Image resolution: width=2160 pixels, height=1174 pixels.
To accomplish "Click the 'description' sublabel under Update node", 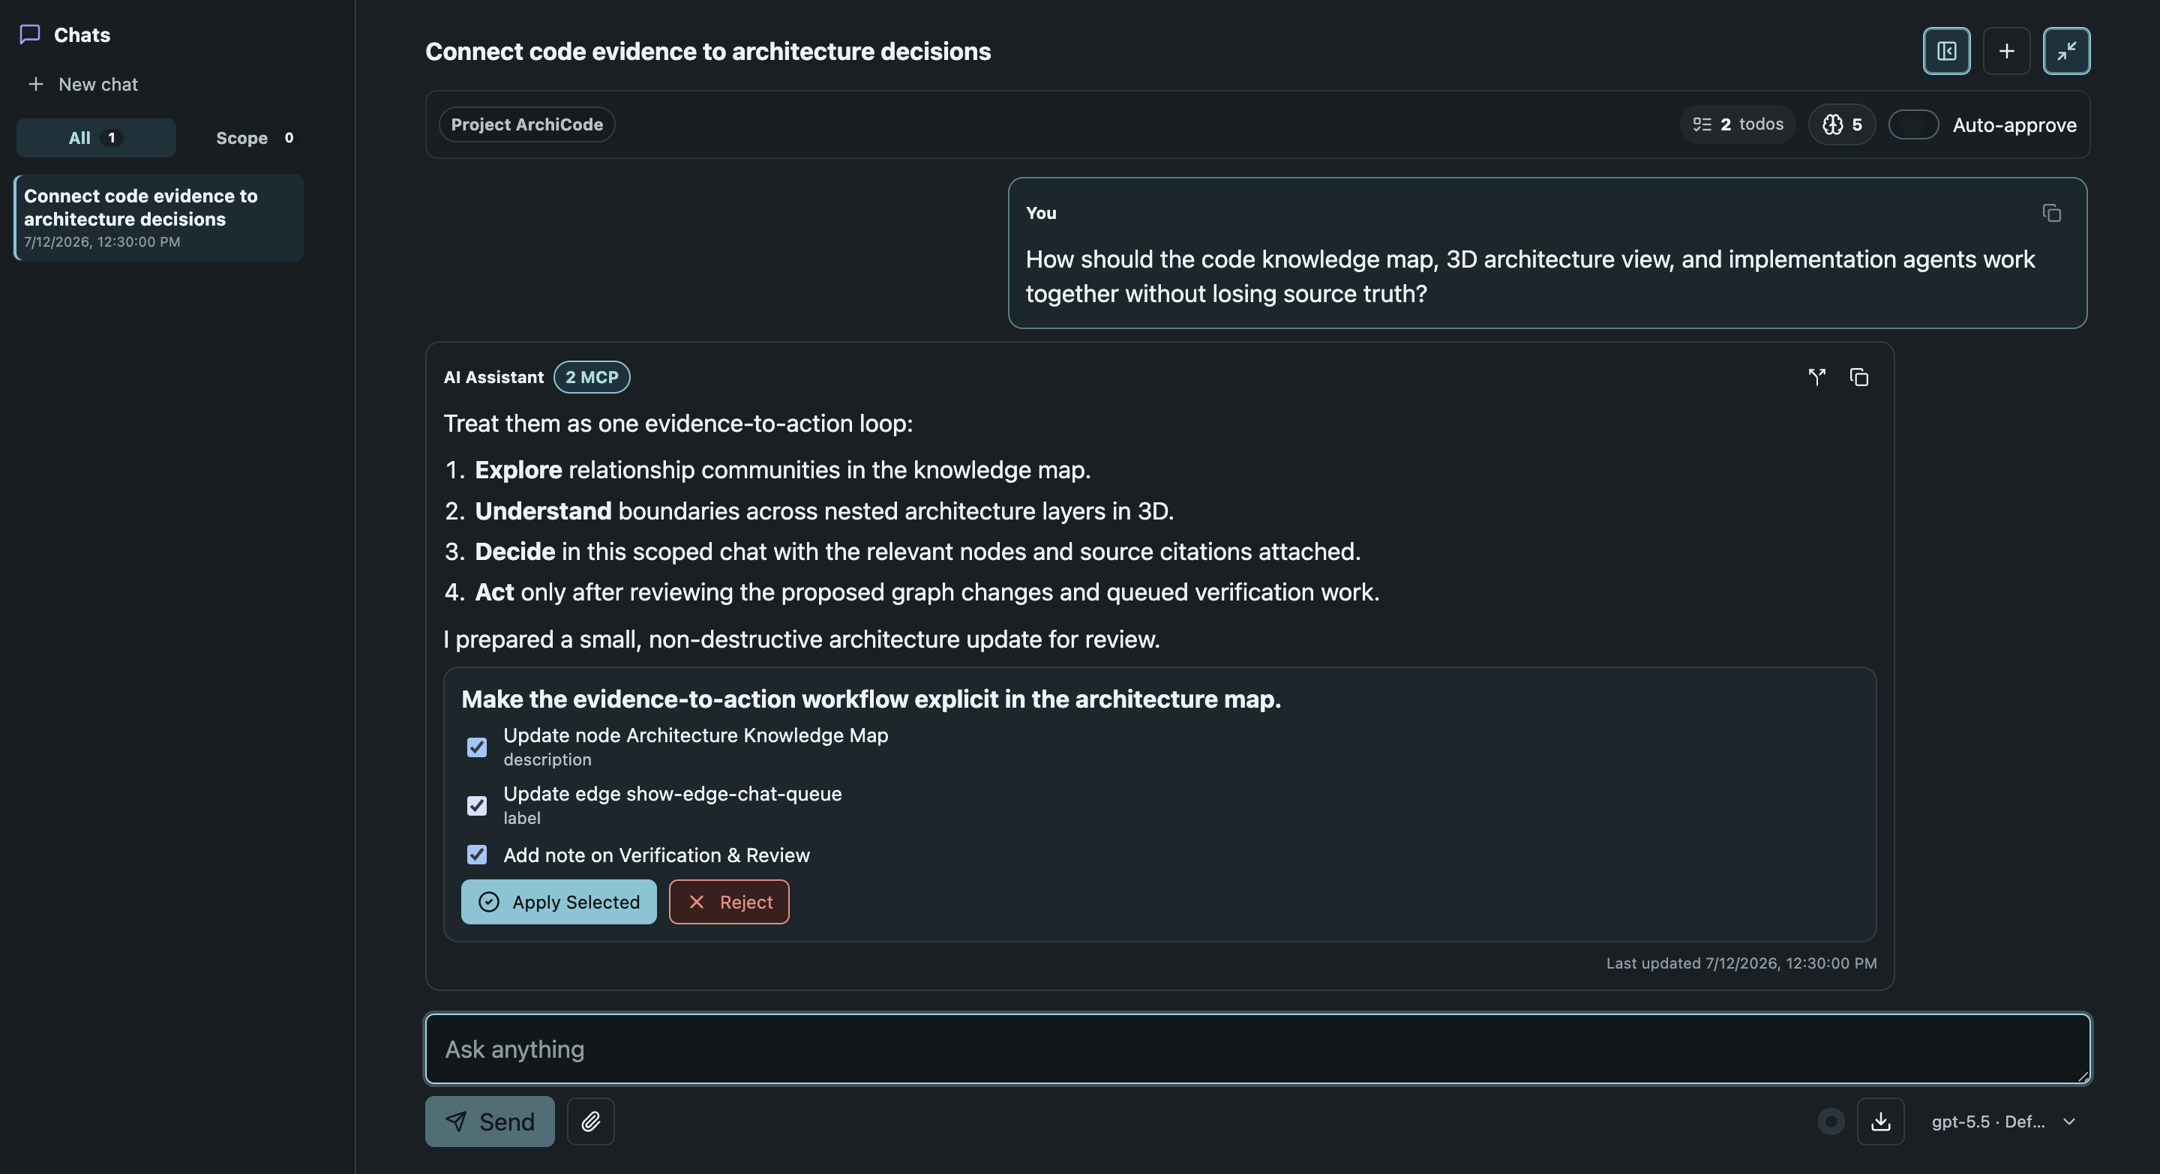I will pos(547,759).
